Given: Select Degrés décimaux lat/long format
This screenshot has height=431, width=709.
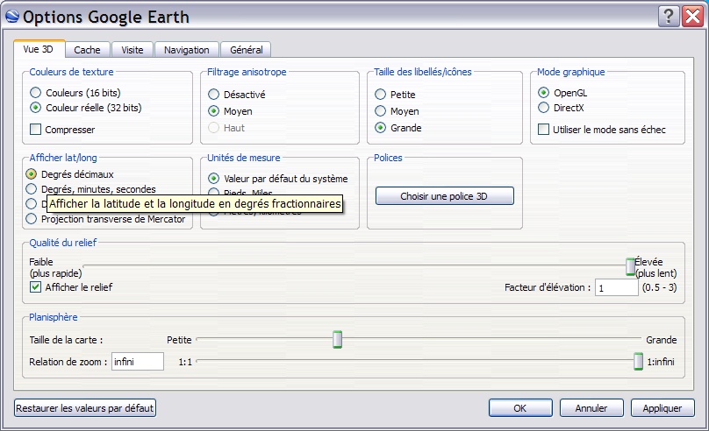Looking at the screenshot, I should point(69,174).
